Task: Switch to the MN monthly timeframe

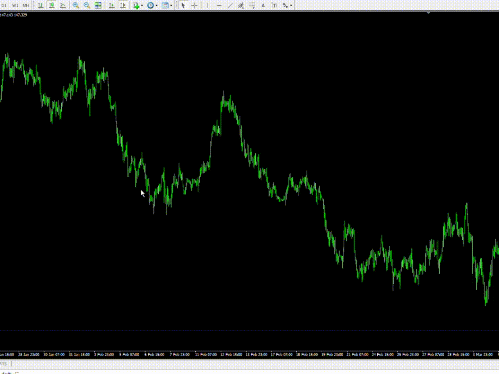Action: tap(26, 5)
